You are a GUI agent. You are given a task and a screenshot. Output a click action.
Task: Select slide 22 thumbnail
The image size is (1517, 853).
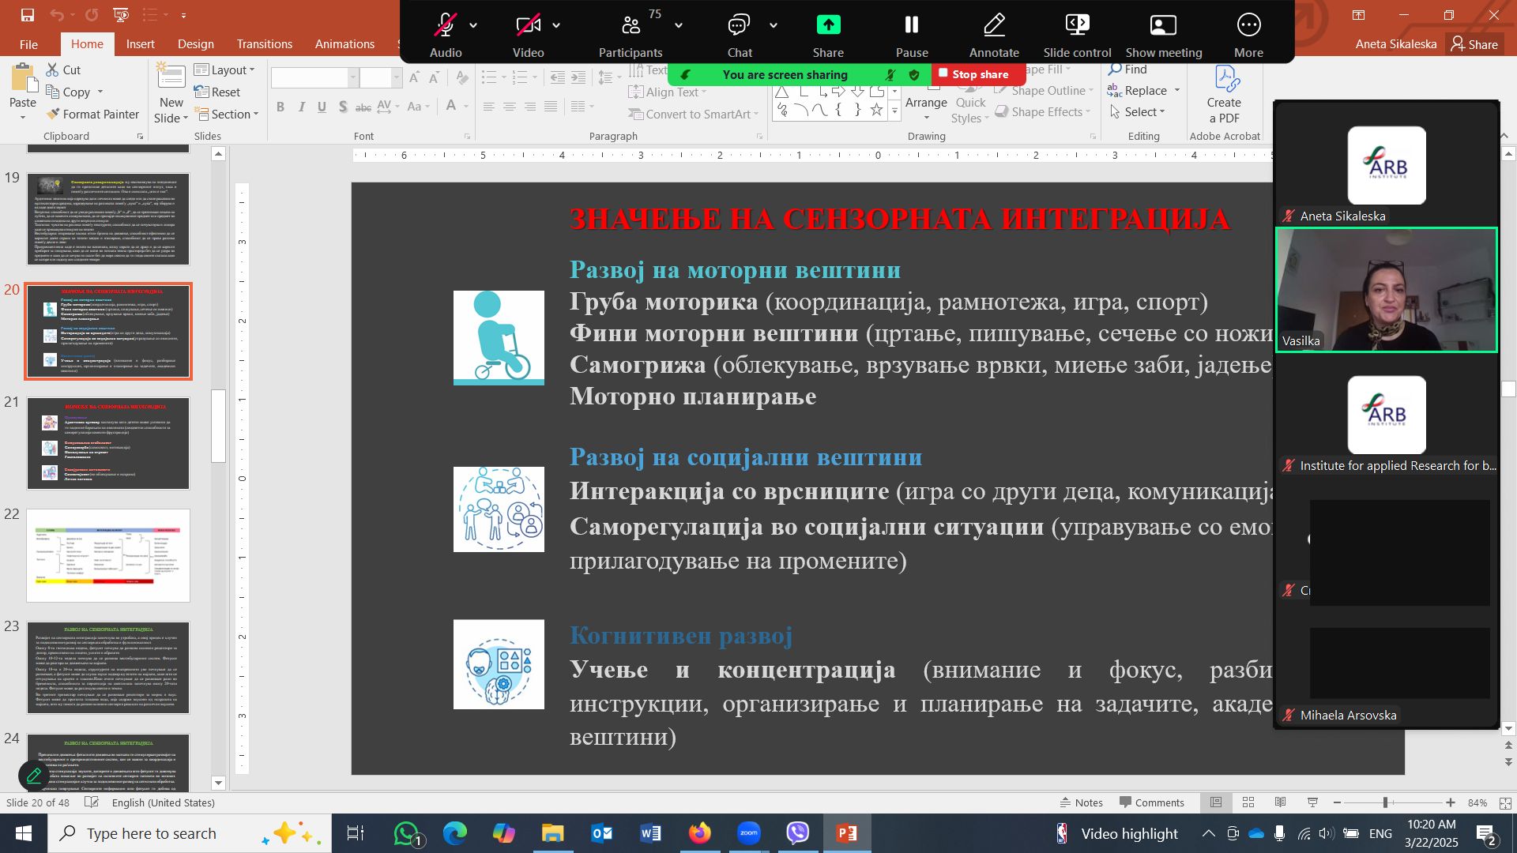[x=108, y=555]
